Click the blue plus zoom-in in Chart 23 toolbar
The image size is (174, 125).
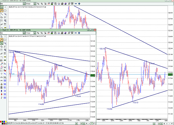(79, 33)
